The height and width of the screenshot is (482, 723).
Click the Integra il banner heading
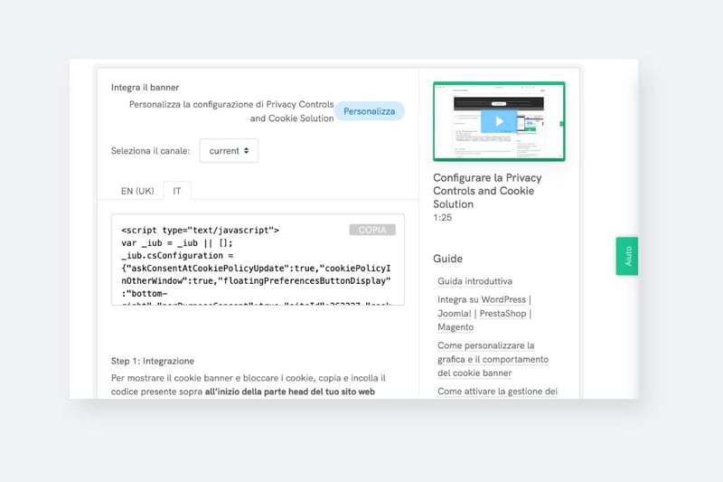point(145,87)
